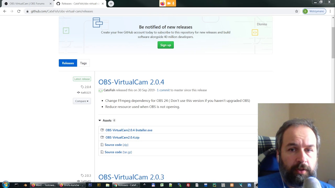Click the Wstrzymano profile button
The height and width of the screenshot is (188, 335).
tap(314, 11)
